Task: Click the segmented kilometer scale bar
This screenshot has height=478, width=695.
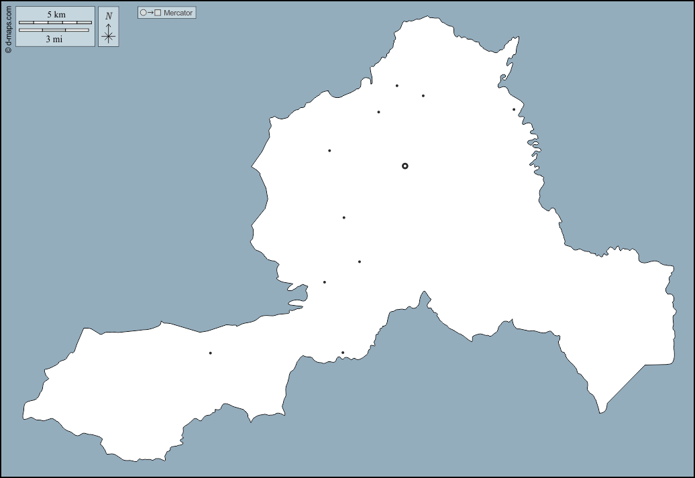Action: click(55, 23)
